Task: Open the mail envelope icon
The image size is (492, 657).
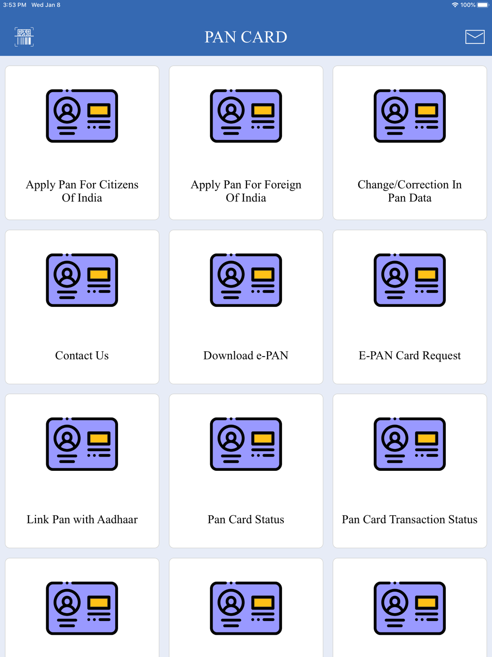Action: point(475,37)
